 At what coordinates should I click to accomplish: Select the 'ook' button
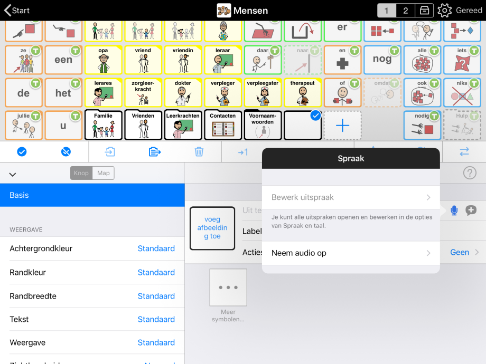click(x=422, y=92)
